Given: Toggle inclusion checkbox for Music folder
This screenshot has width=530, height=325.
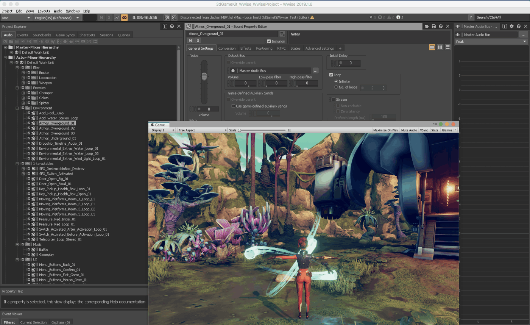Looking at the screenshot, I should pyautogui.click(x=23, y=244).
